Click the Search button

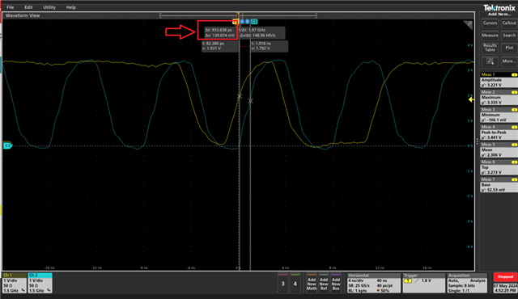click(x=509, y=36)
